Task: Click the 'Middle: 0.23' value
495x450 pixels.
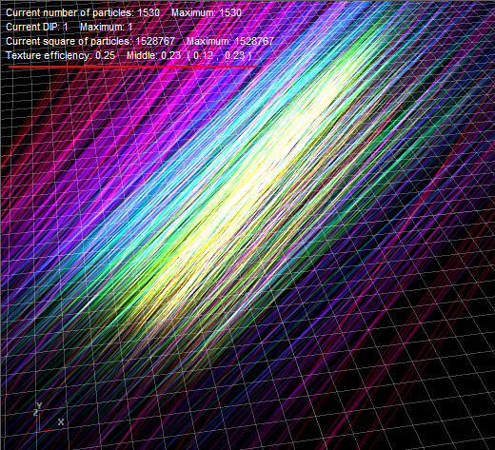Action: (x=153, y=55)
